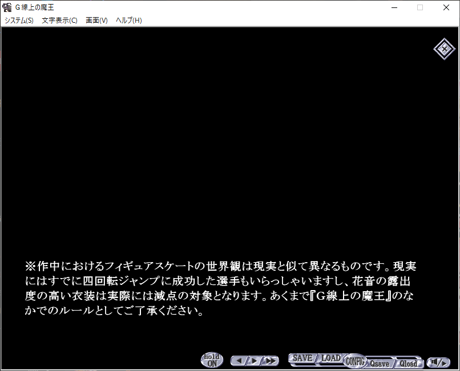Open the LOAD screen
460x371 pixels.
coord(331,358)
